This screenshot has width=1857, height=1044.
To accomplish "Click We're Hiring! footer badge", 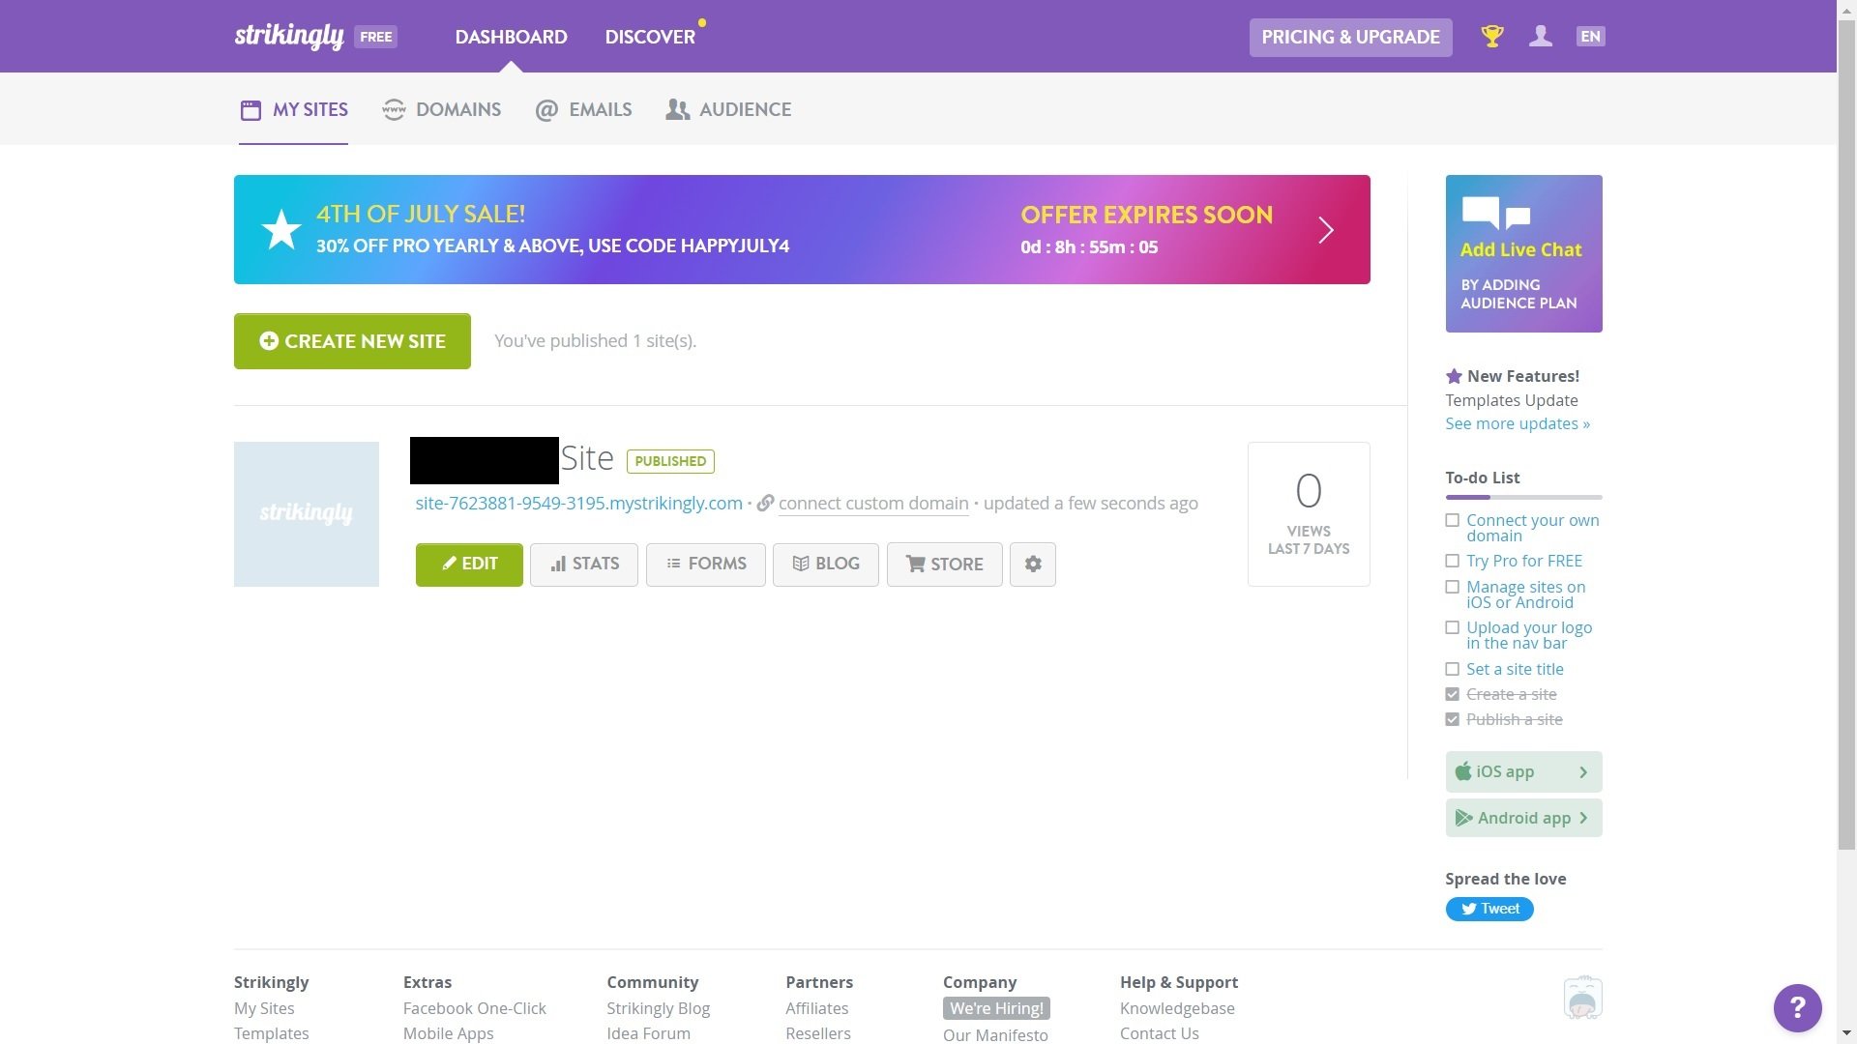I will click(996, 1008).
